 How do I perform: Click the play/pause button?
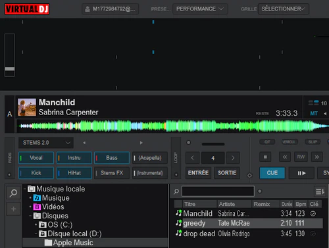click(301, 173)
